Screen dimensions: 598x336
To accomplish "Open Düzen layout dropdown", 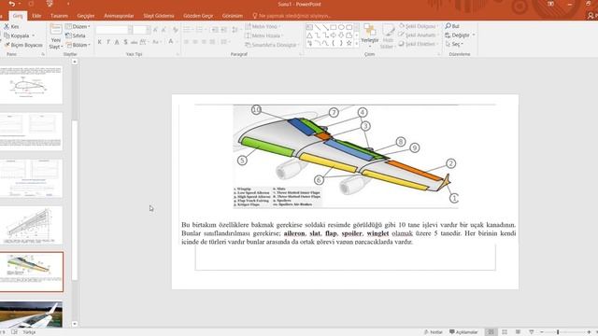I will [78, 26].
